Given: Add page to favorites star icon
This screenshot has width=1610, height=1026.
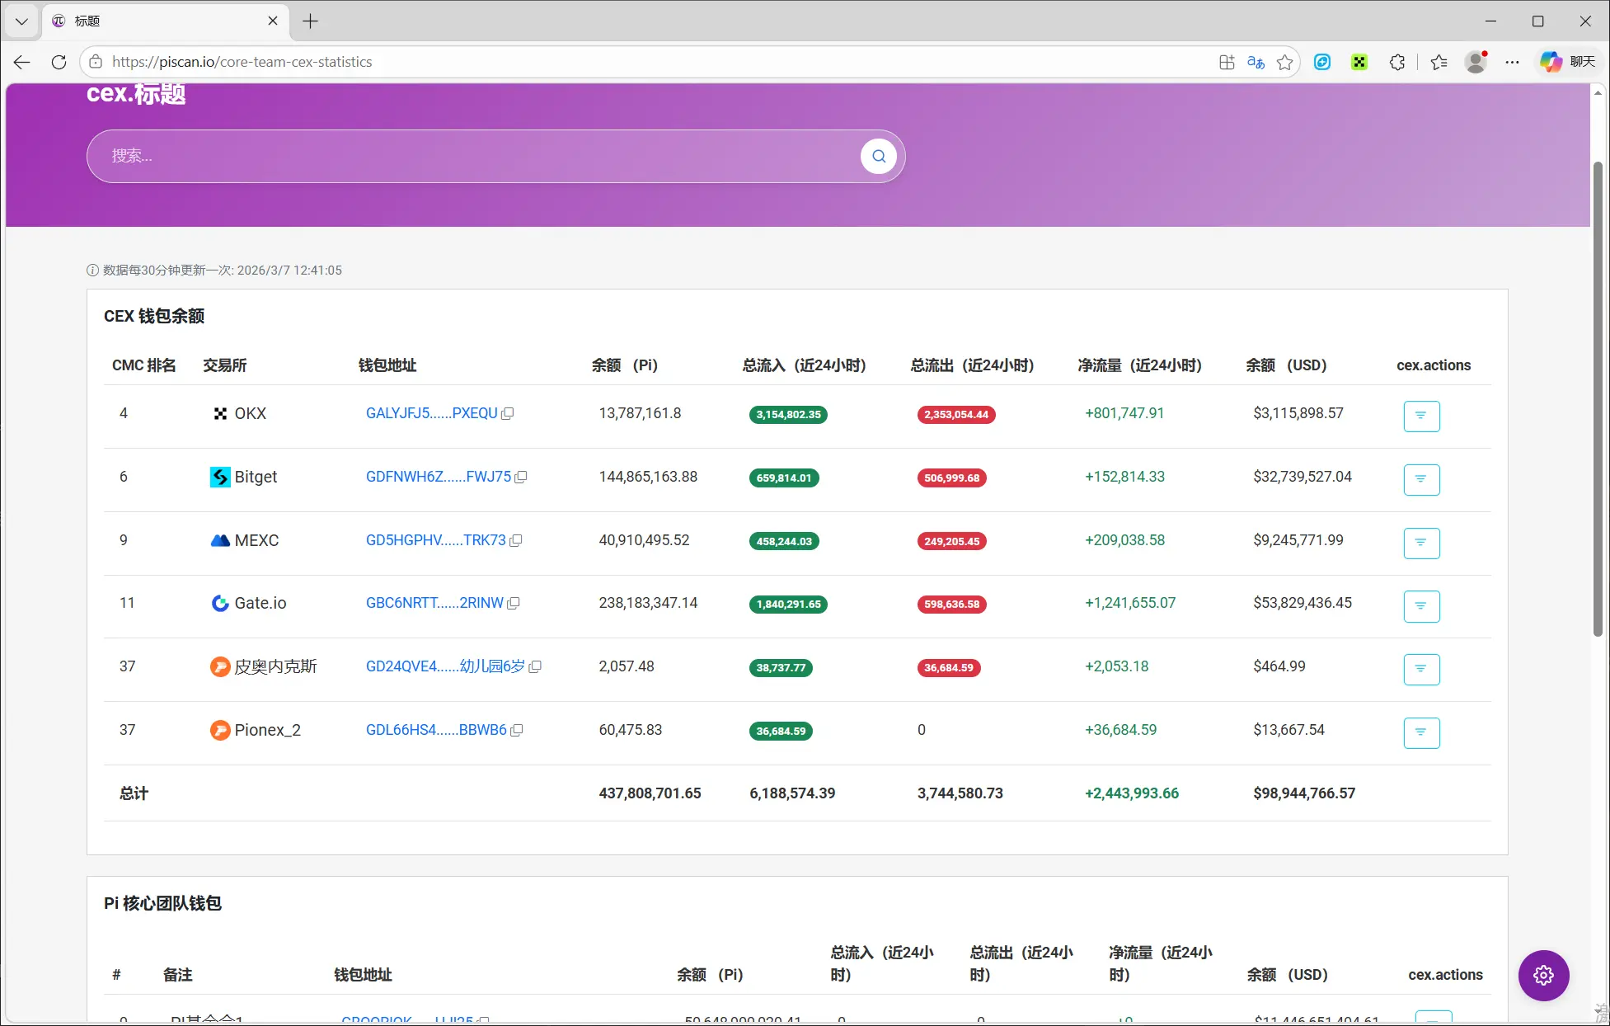Looking at the screenshot, I should click(x=1284, y=62).
